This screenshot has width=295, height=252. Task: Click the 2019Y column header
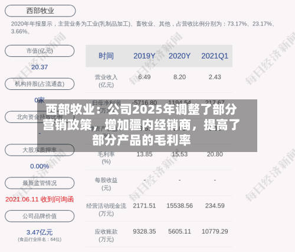(145, 56)
